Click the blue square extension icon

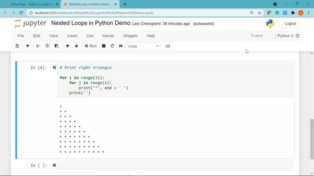point(285,13)
